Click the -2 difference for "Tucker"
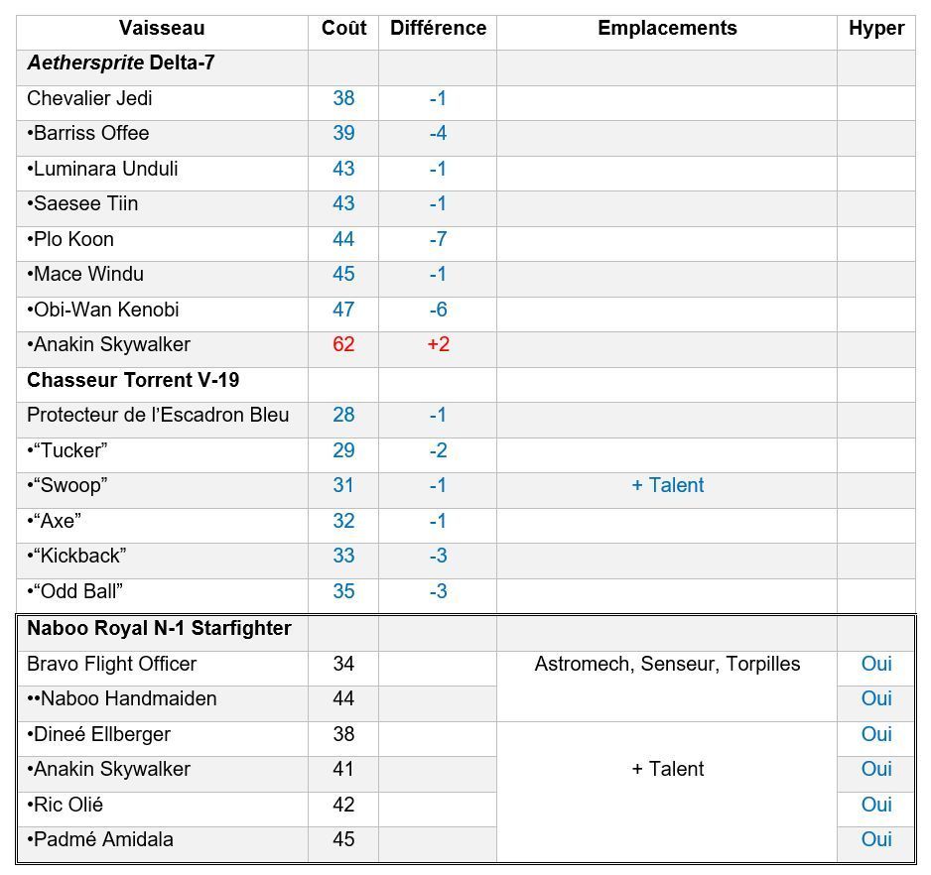The image size is (931, 875). pyautogui.click(x=438, y=450)
